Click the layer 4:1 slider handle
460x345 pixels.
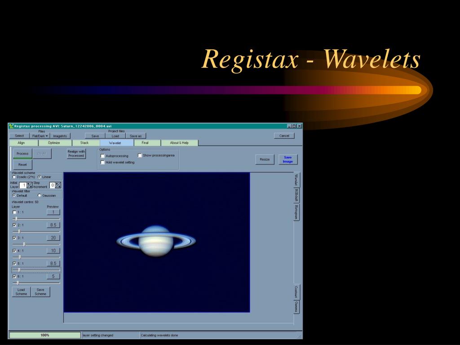pyautogui.click(x=20, y=257)
